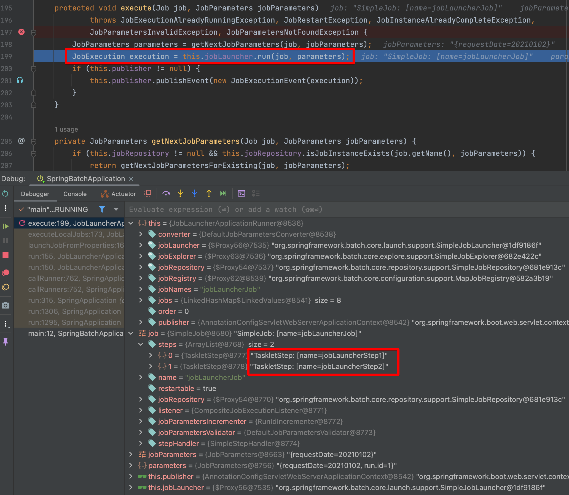Click the Run to Cursor icon
The height and width of the screenshot is (495, 569).
223,194
